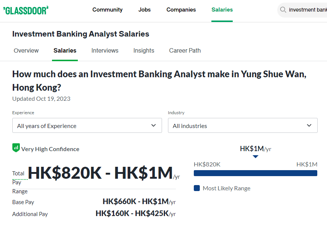This screenshot has width=327, height=225.
Task: Click the 'HK$1M/yr' median label above the marker
Action: click(x=256, y=149)
